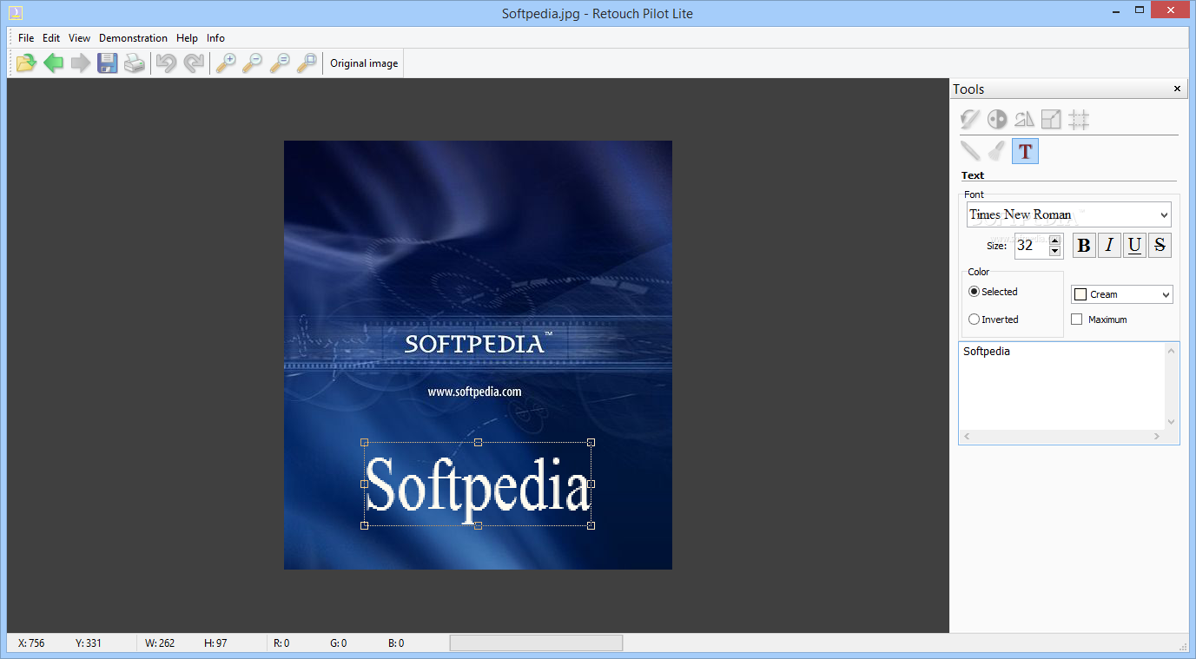Viewport: 1196px width, 659px height.
Task: Undo the last action
Action: tap(166, 63)
